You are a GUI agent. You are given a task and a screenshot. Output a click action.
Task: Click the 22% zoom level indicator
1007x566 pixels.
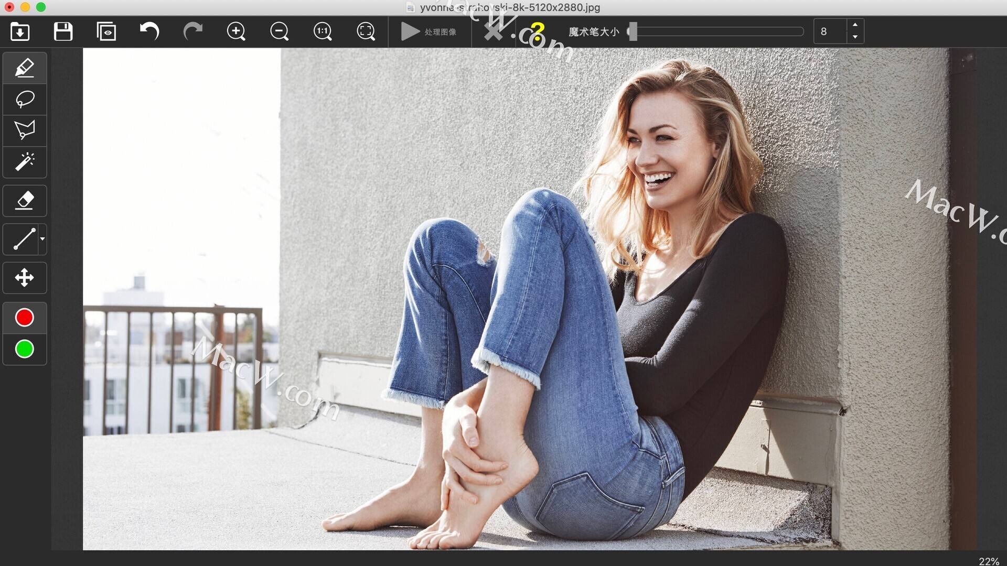pos(989,561)
